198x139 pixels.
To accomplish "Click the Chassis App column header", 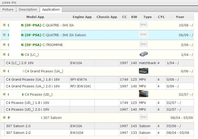I will pyautogui.click(x=107, y=17).
